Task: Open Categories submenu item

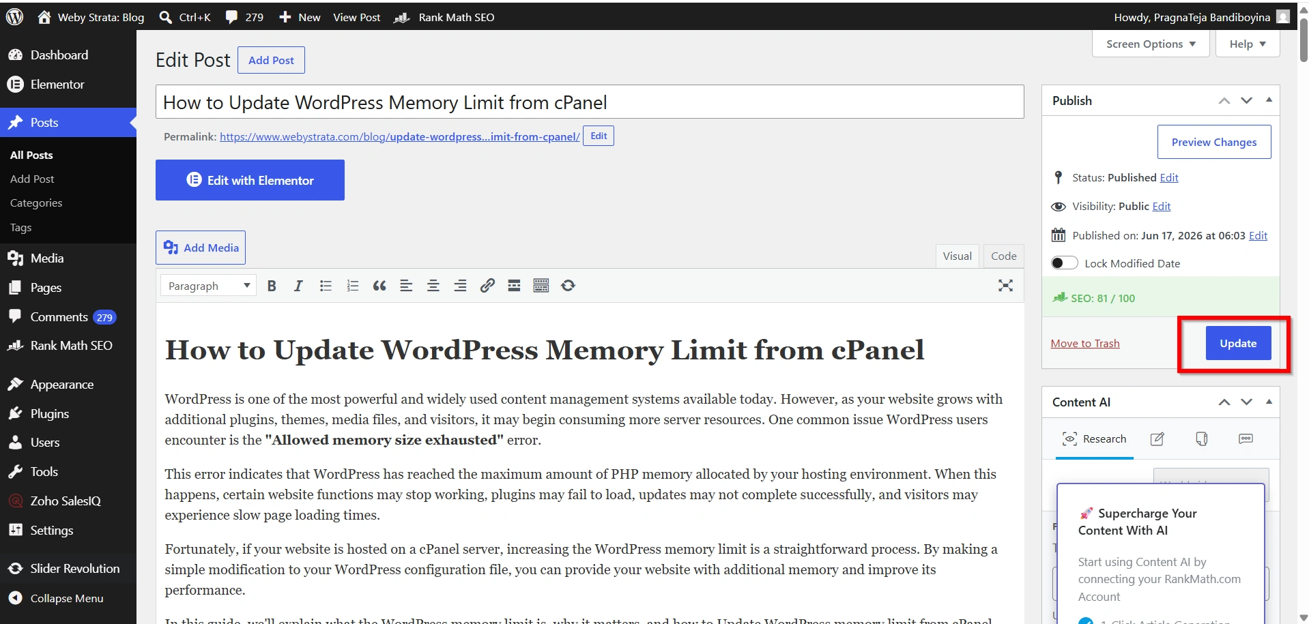Action: 36,203
